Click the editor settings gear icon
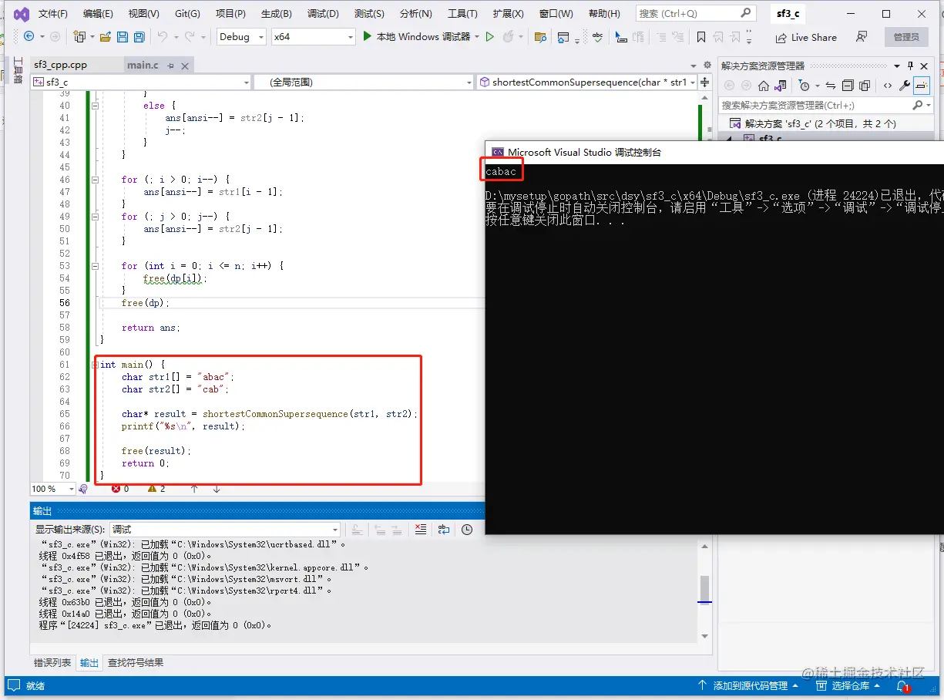944x700 pixels. click(707, 65)
